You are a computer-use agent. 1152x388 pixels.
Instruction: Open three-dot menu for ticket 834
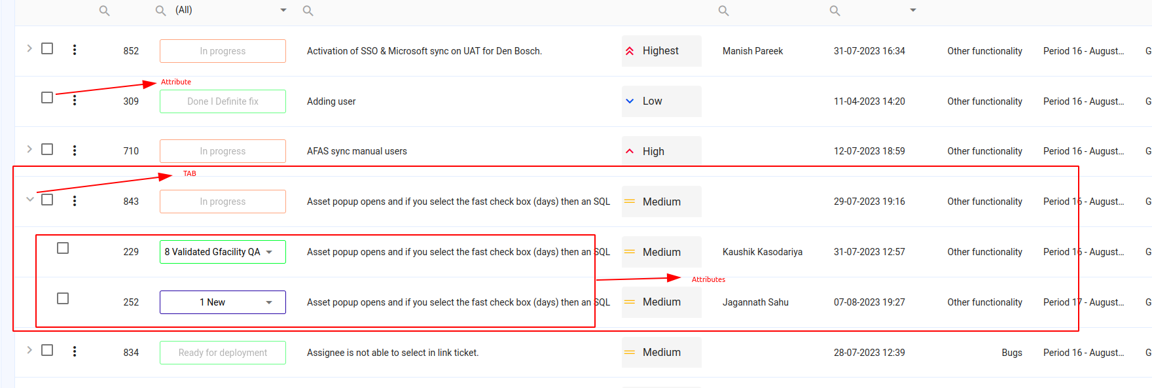pyautogui.click(x=75, y=351)
